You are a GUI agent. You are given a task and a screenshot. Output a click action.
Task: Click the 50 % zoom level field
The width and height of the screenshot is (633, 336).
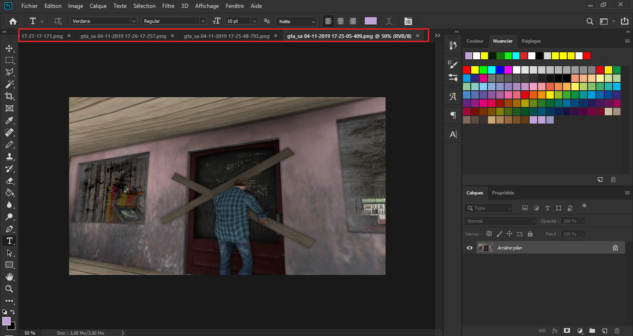click(30, 333)
